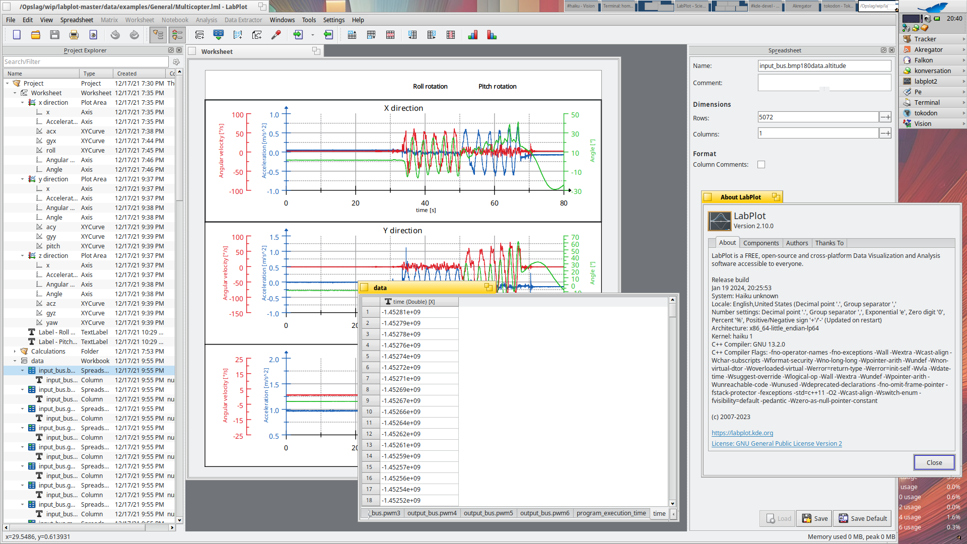Add a new spreadsheet via toolbar icon
This screenshot has height=544, width=967.
(x=238, y=35)
